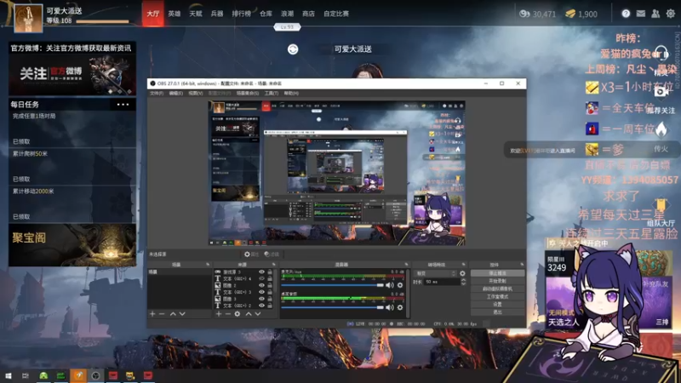Click refresh icon beside 可爱大派送 title
681x383 pixels.
pos(293,49)
